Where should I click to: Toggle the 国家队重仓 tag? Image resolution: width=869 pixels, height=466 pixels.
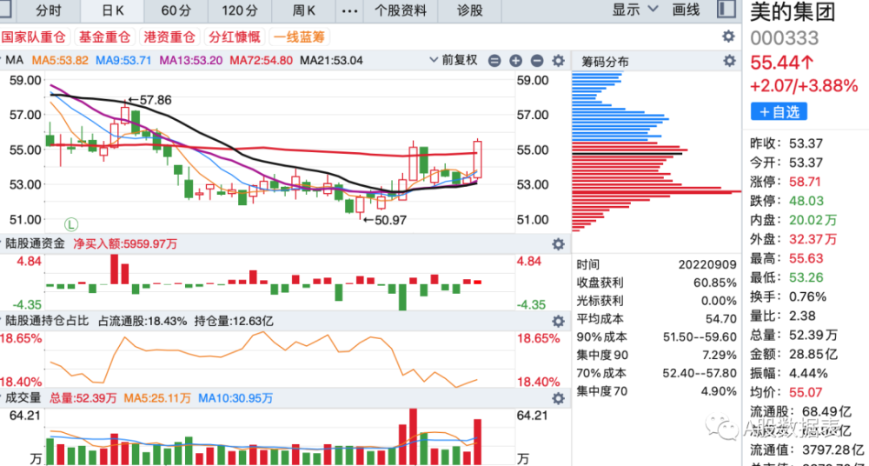pyautogui.click(x=33, y=37)
